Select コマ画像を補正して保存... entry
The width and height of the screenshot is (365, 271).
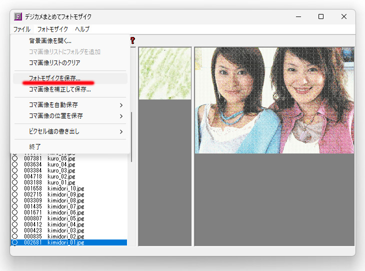pos(70,89)
